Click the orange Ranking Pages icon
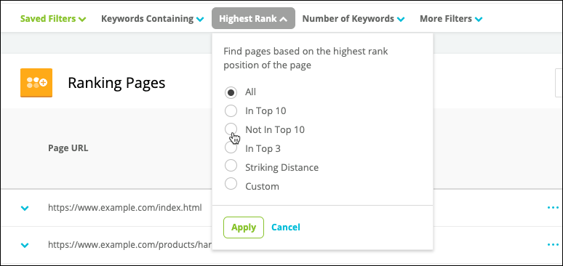This screenshot has width=563, height=266. 36,83
